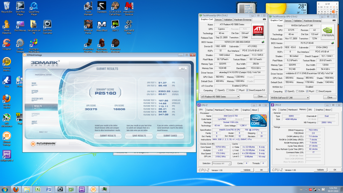Open the metro2033 desktop shortcut
The image size is (343, 193).
tap(129, 9)
